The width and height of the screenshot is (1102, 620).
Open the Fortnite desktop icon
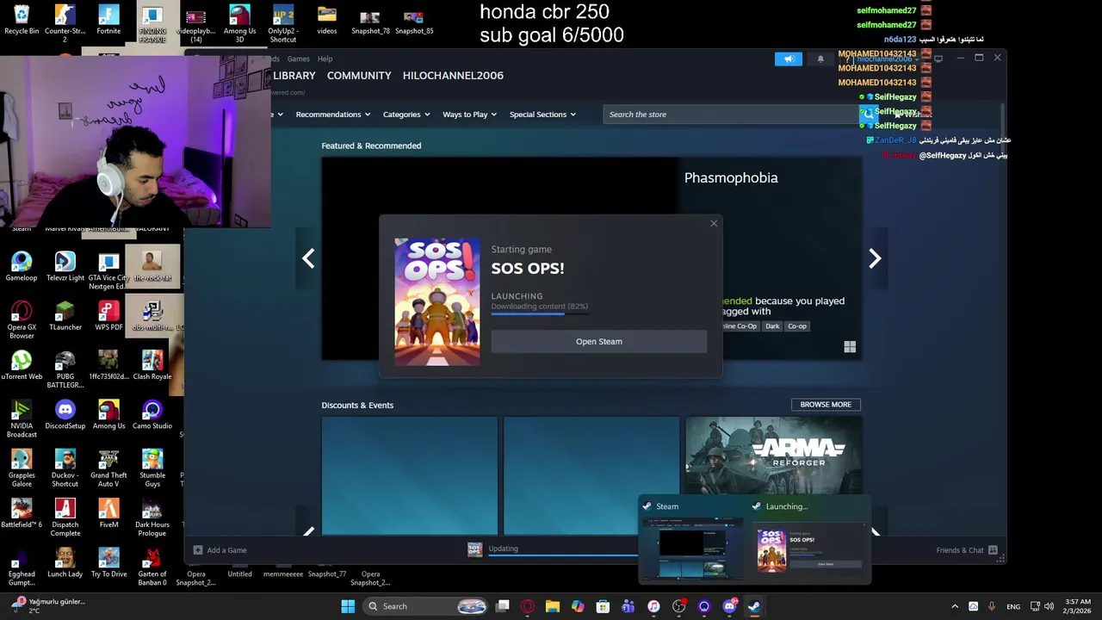pos(108,20)
